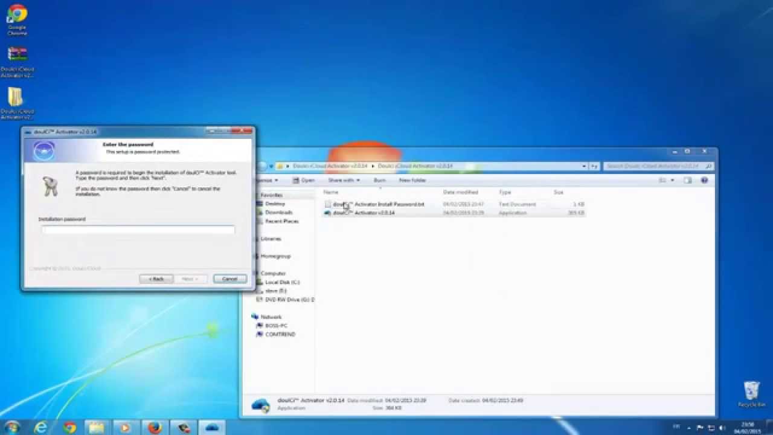
Task: Click the Installation password field
Action: click(x=138, y=230)
